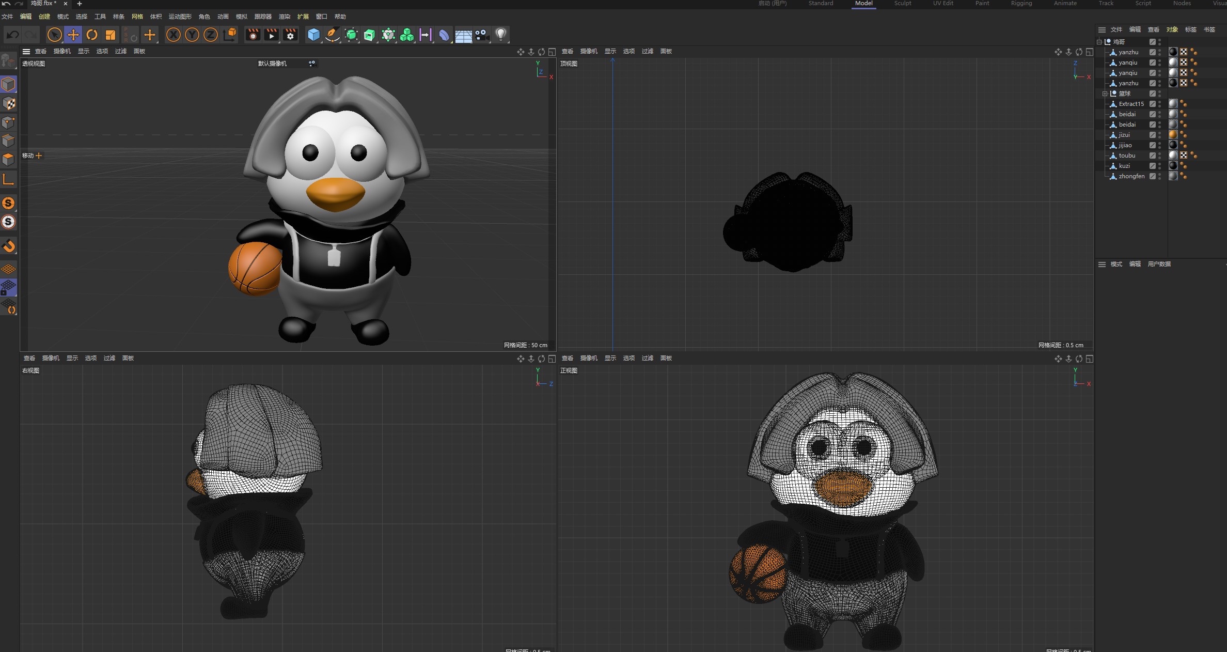
Task: Add a Cube primitive object
Action: coord(313,35)
